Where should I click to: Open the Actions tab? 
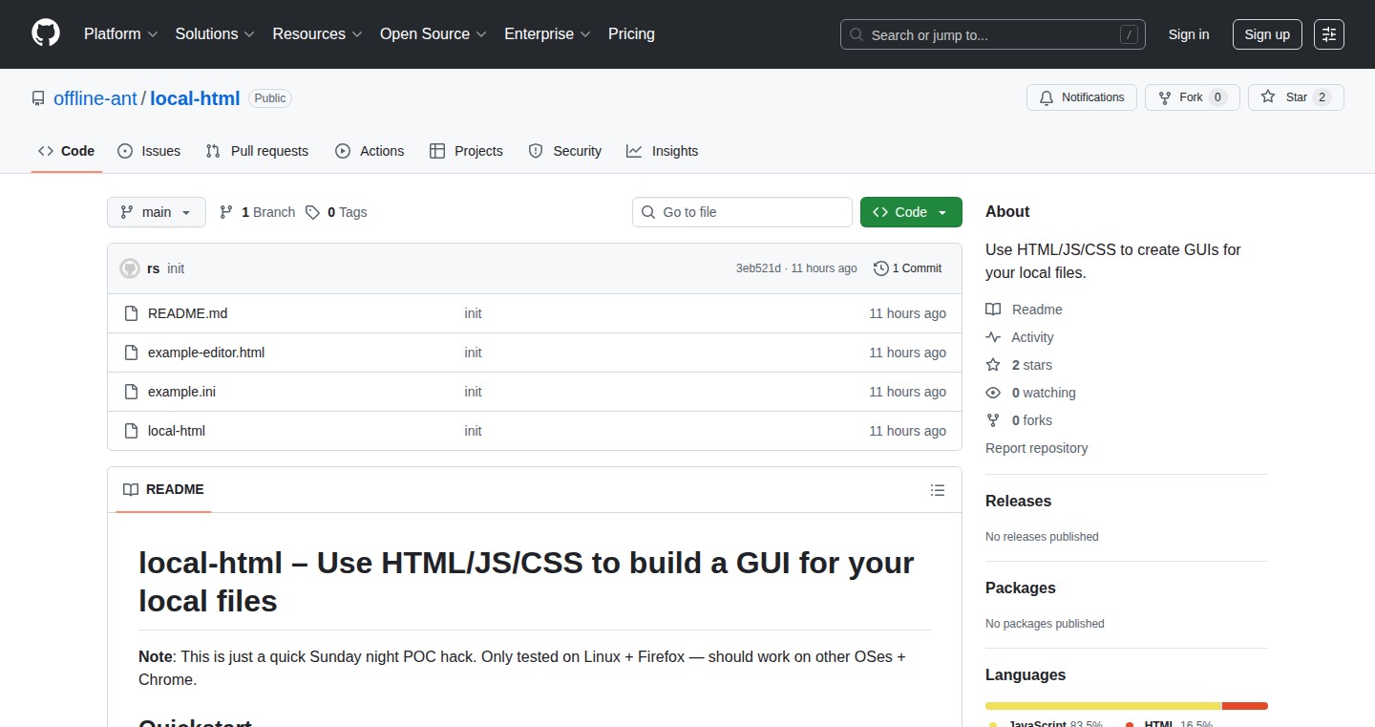click(370, 151)
